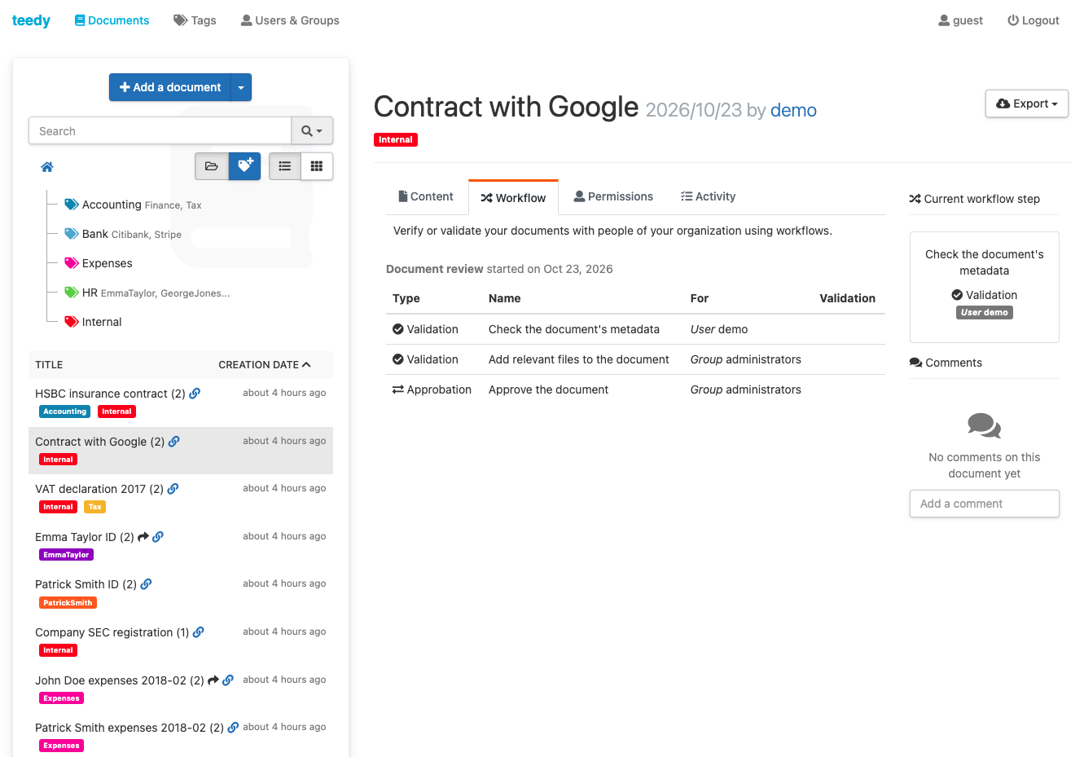Click the yellow Tax tag badge
Screen dimensions: 1084x757
pos(95,507)
